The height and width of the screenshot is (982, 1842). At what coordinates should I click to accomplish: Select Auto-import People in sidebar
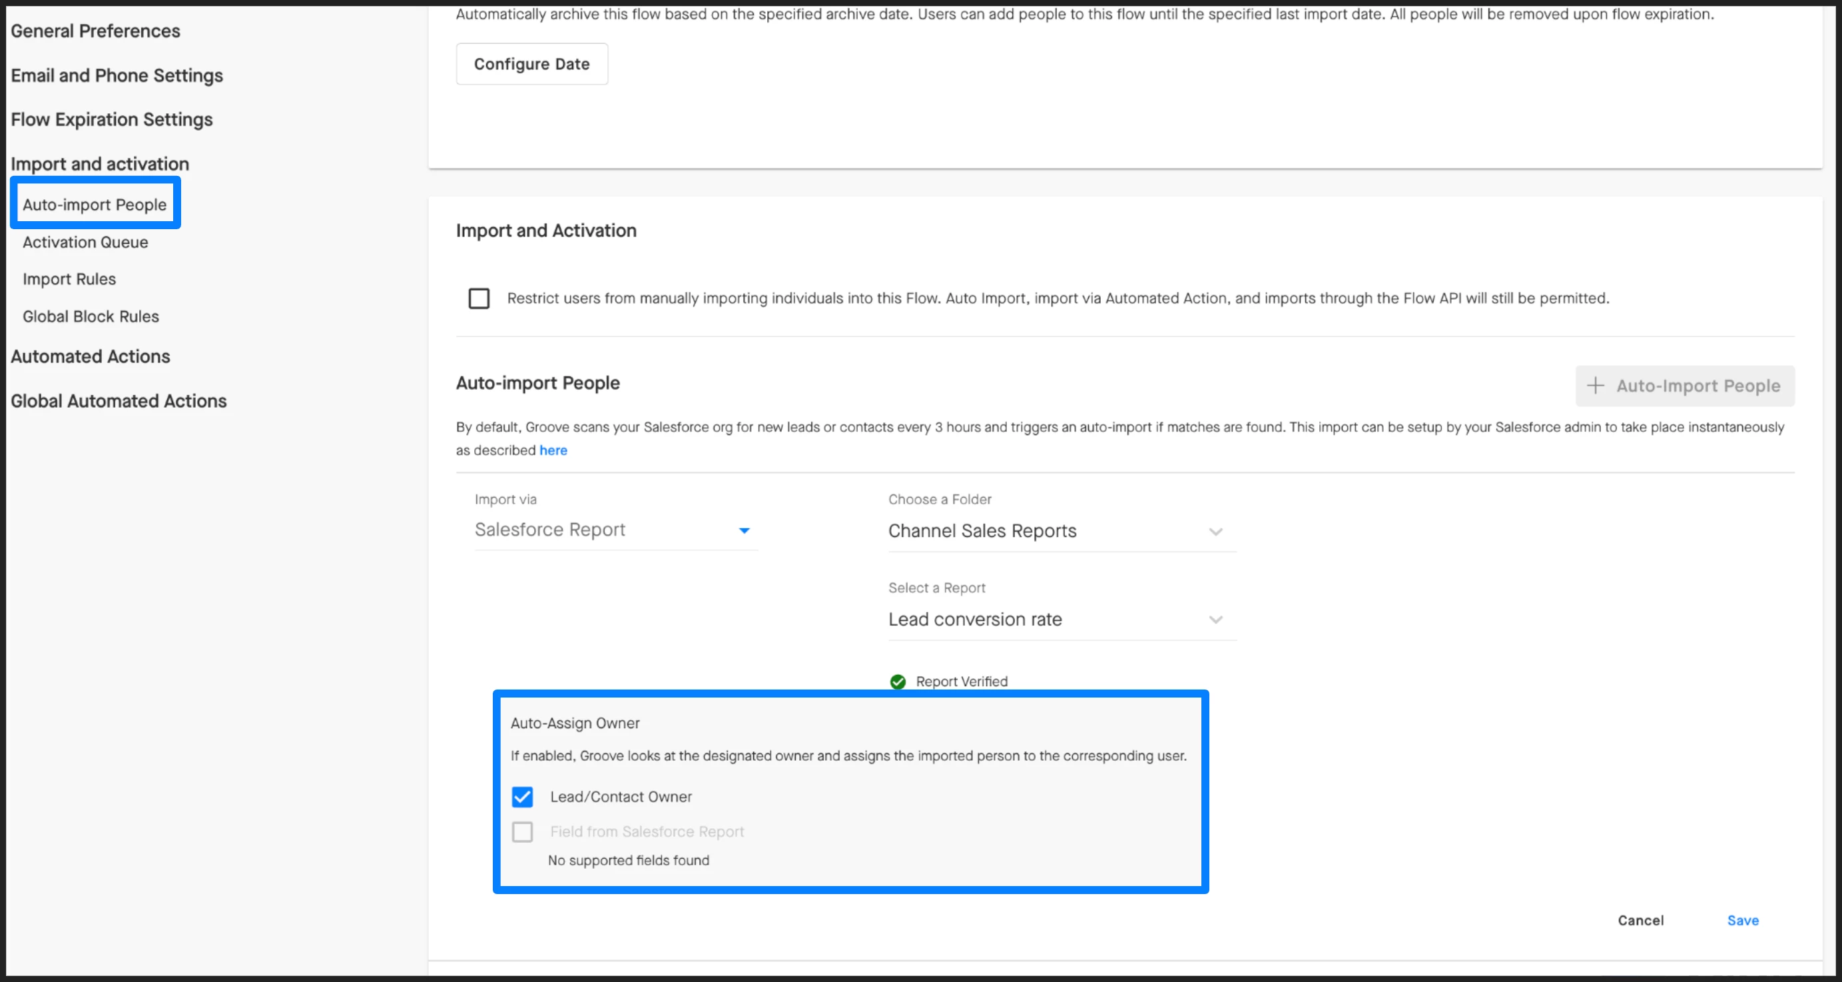click(x=95, y=205)
